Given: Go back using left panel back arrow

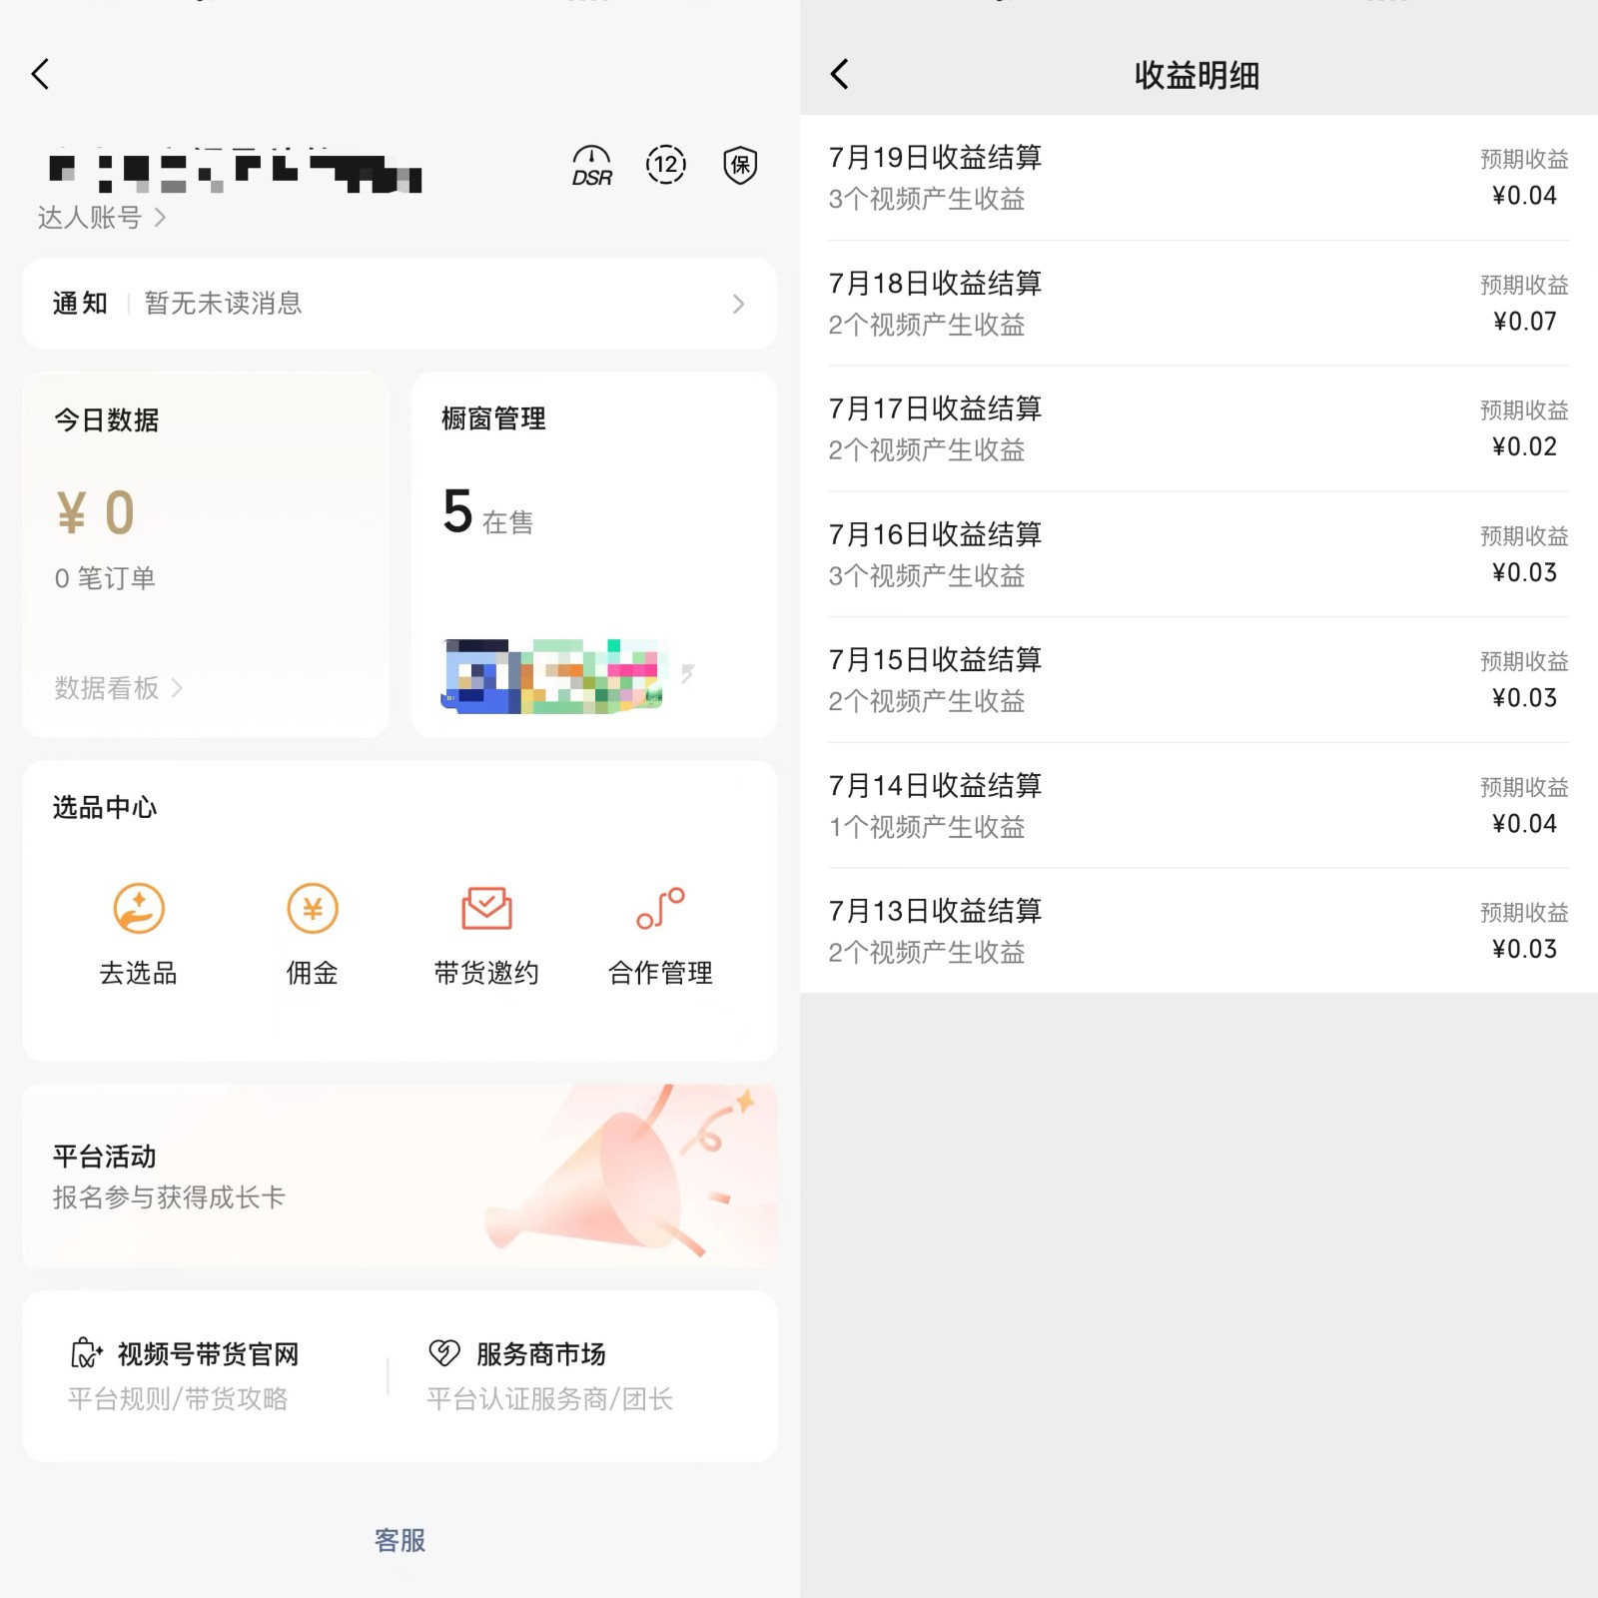Looking at the screenshot, I should pos(40,74).
